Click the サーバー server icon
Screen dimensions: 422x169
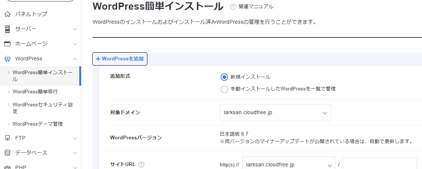pyautogui.click(x=7, y=29)
